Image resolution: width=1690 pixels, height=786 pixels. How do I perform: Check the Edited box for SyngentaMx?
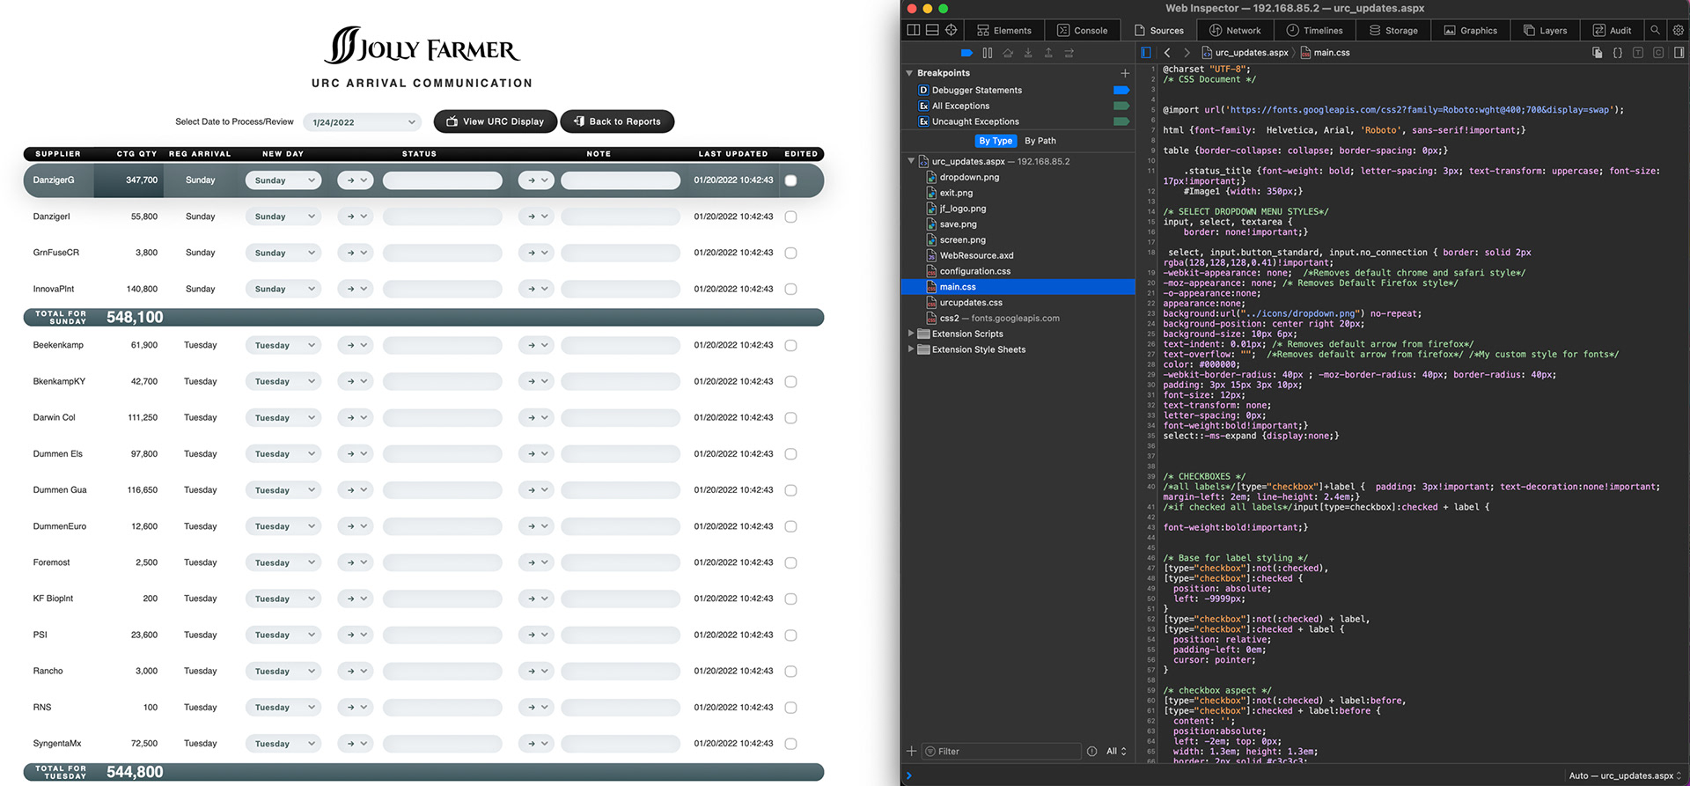click(790, 744)
